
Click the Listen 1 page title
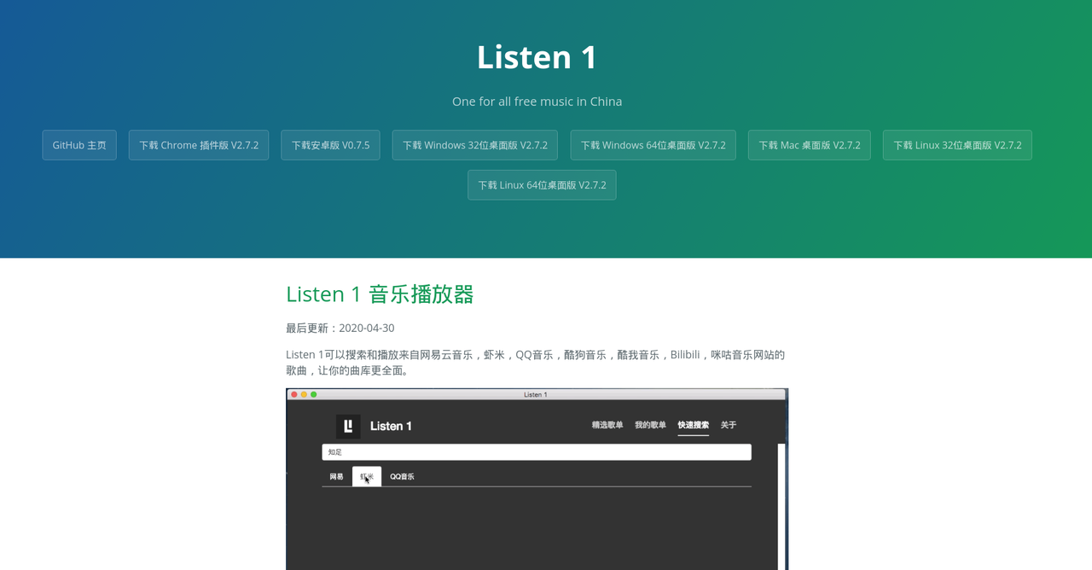point(537,57)
